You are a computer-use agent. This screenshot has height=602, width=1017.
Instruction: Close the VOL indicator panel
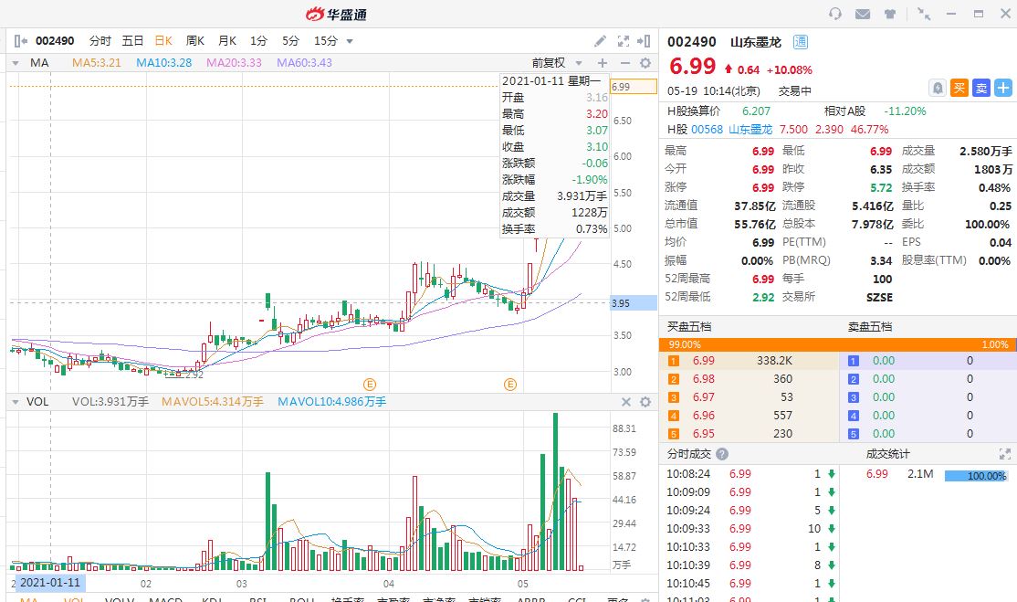coord(626,402)
